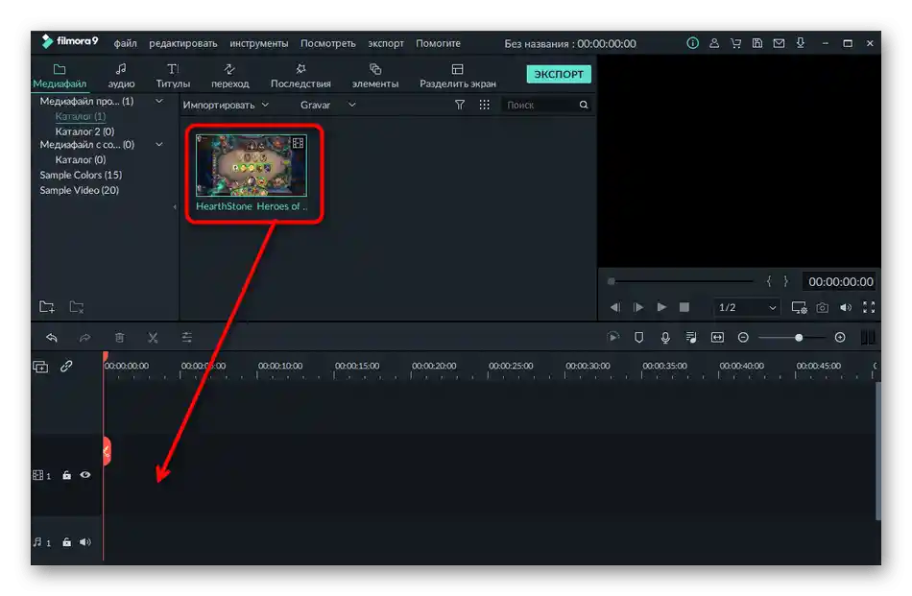Open the info icon in title bar
Viewport: 912px width, 596px height.
[x=692, y=43]
